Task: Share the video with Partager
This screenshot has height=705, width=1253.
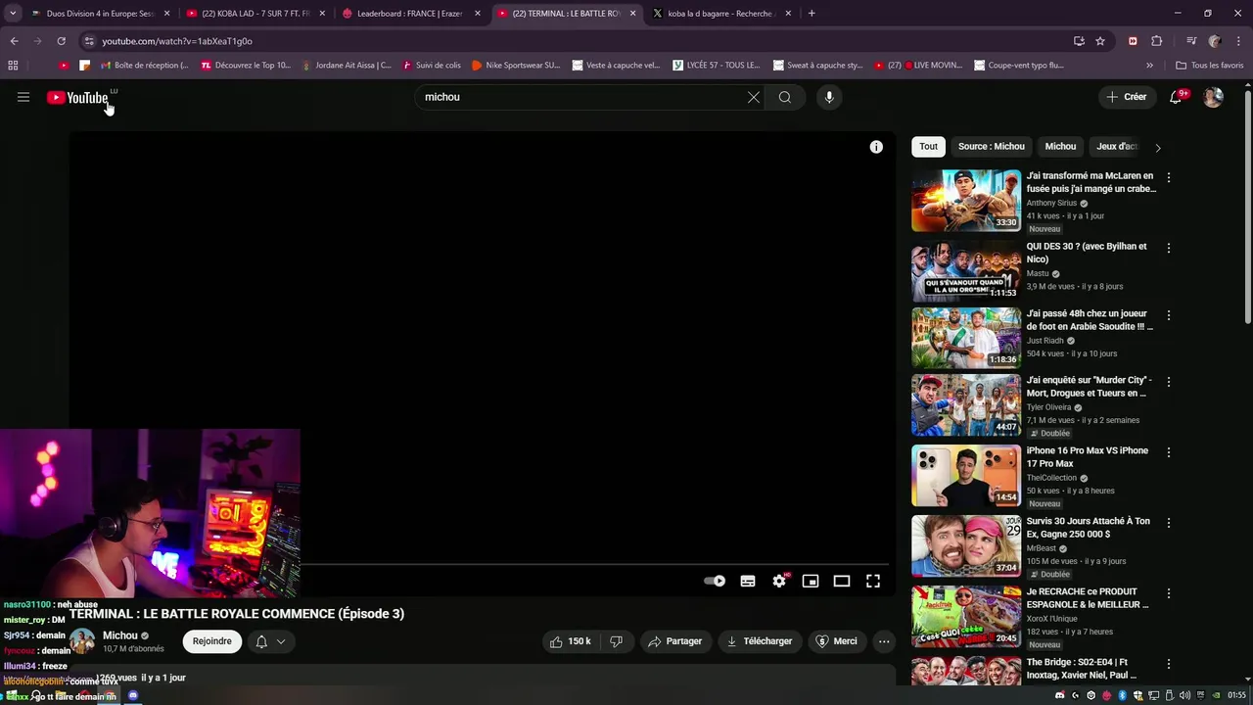Action: point(675,641)
